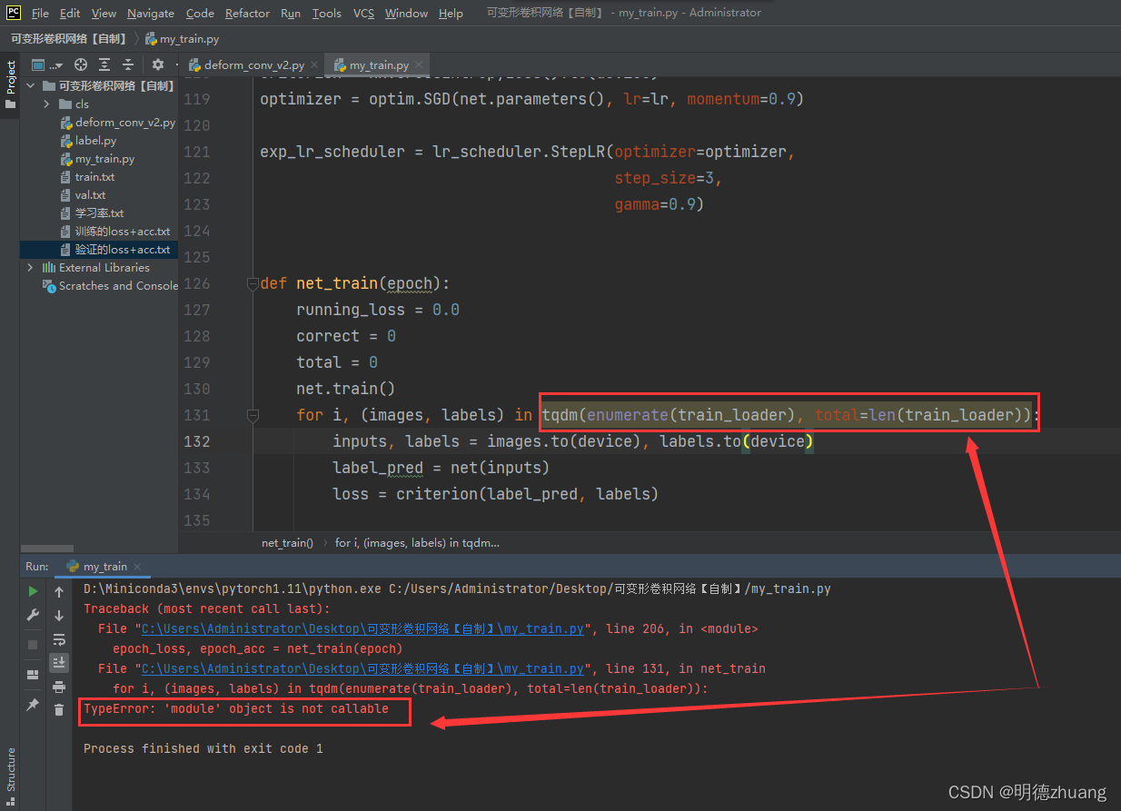This screenshot has height=811, width=1121.
Task: Toggle scroll to end in Run console
Action: (59, 662)
